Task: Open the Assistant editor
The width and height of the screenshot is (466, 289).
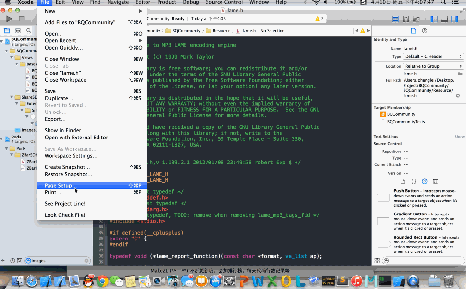Action: click(x=406, y=18)
